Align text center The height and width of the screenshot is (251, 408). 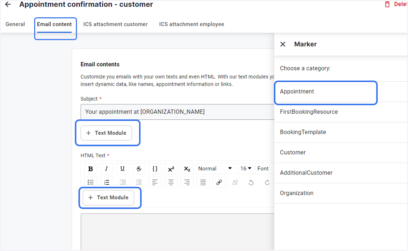click(171, 182)
